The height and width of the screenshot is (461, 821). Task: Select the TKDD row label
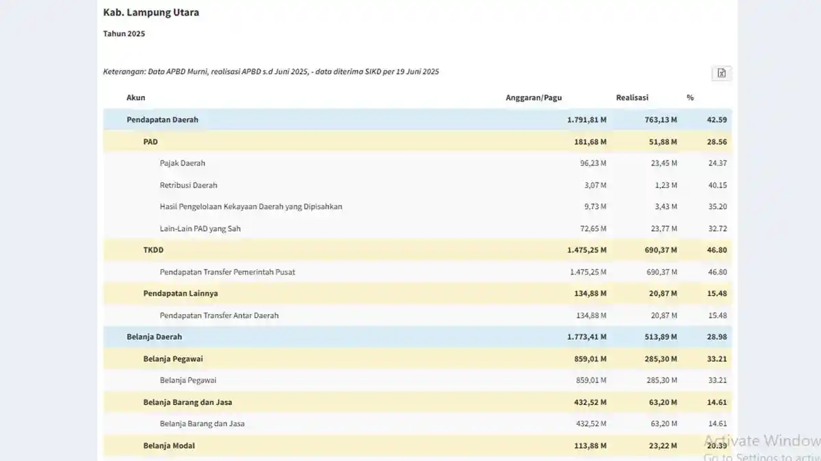[x=153, y=250]
